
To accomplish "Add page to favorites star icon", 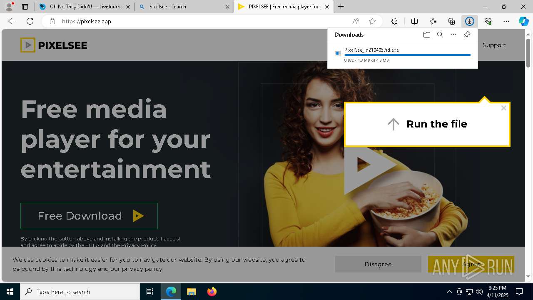I will point(372,21).
